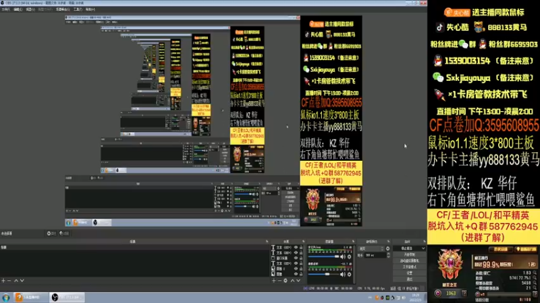Switch to the orange app taskbar button
540x303 pixels.
point(31,298)
